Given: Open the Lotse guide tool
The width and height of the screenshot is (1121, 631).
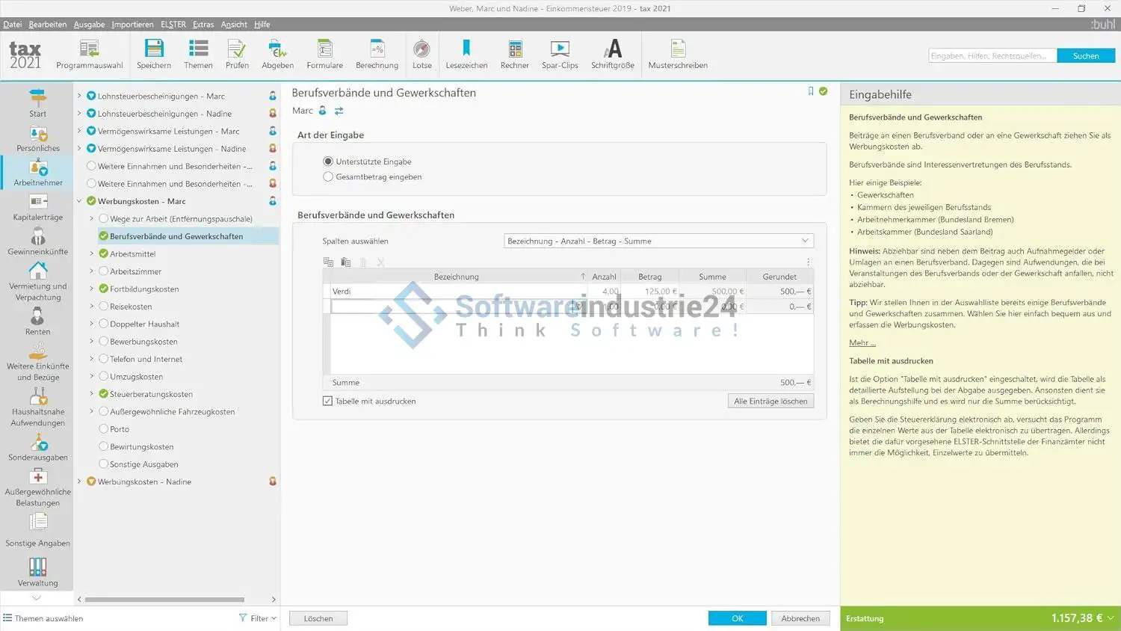Looking at the screenshot, I should pyautogui.click(x=421, y=49).
